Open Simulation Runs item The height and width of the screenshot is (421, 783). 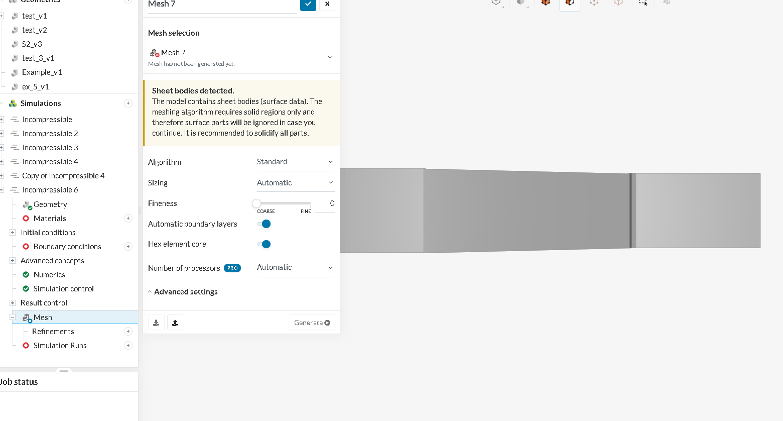[x=60, y=345]
